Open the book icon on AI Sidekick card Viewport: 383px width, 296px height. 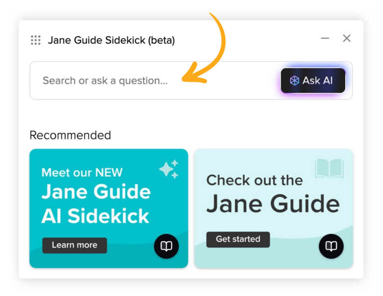[166, 246]
